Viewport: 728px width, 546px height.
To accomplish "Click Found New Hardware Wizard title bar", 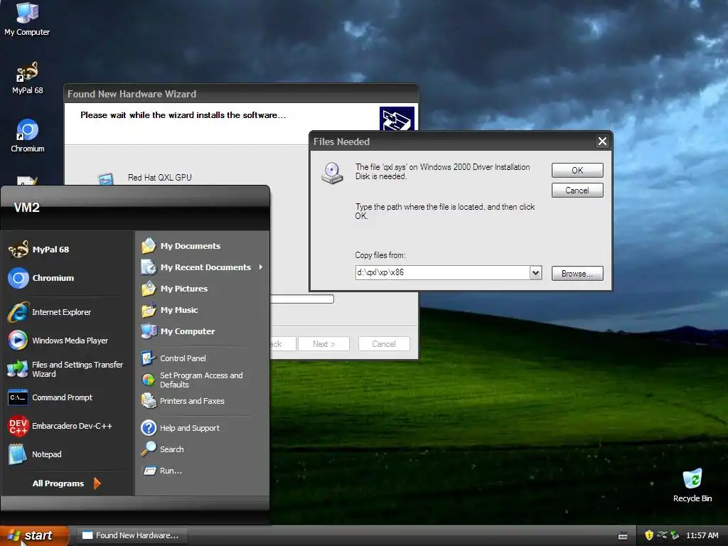I will (241, 94).
